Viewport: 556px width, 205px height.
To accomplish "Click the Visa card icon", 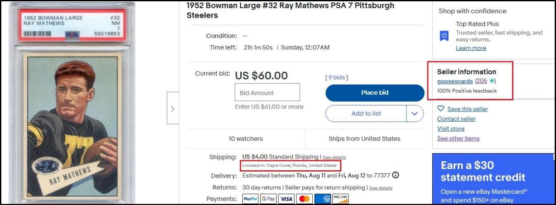I will point(286,198).
